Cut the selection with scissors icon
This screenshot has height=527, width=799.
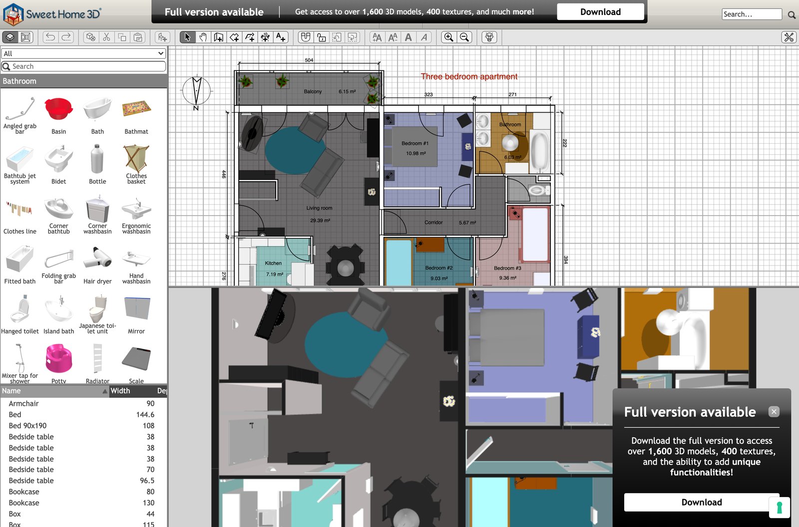click(106, 37)
